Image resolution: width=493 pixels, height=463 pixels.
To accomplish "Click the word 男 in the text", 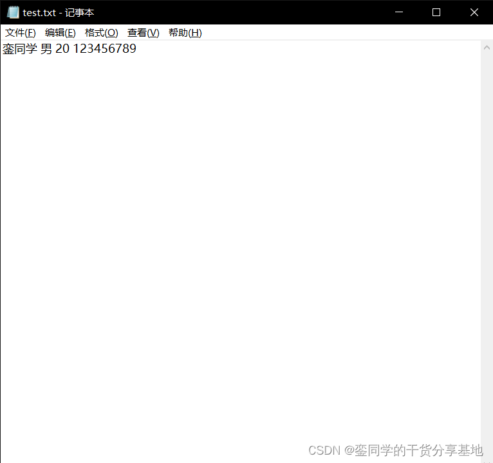I will [46, 49].
